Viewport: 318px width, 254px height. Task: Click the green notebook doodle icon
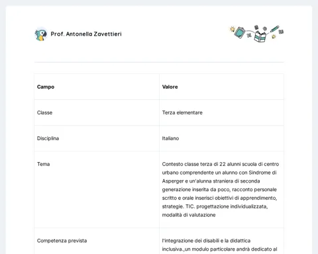point(240,32)
